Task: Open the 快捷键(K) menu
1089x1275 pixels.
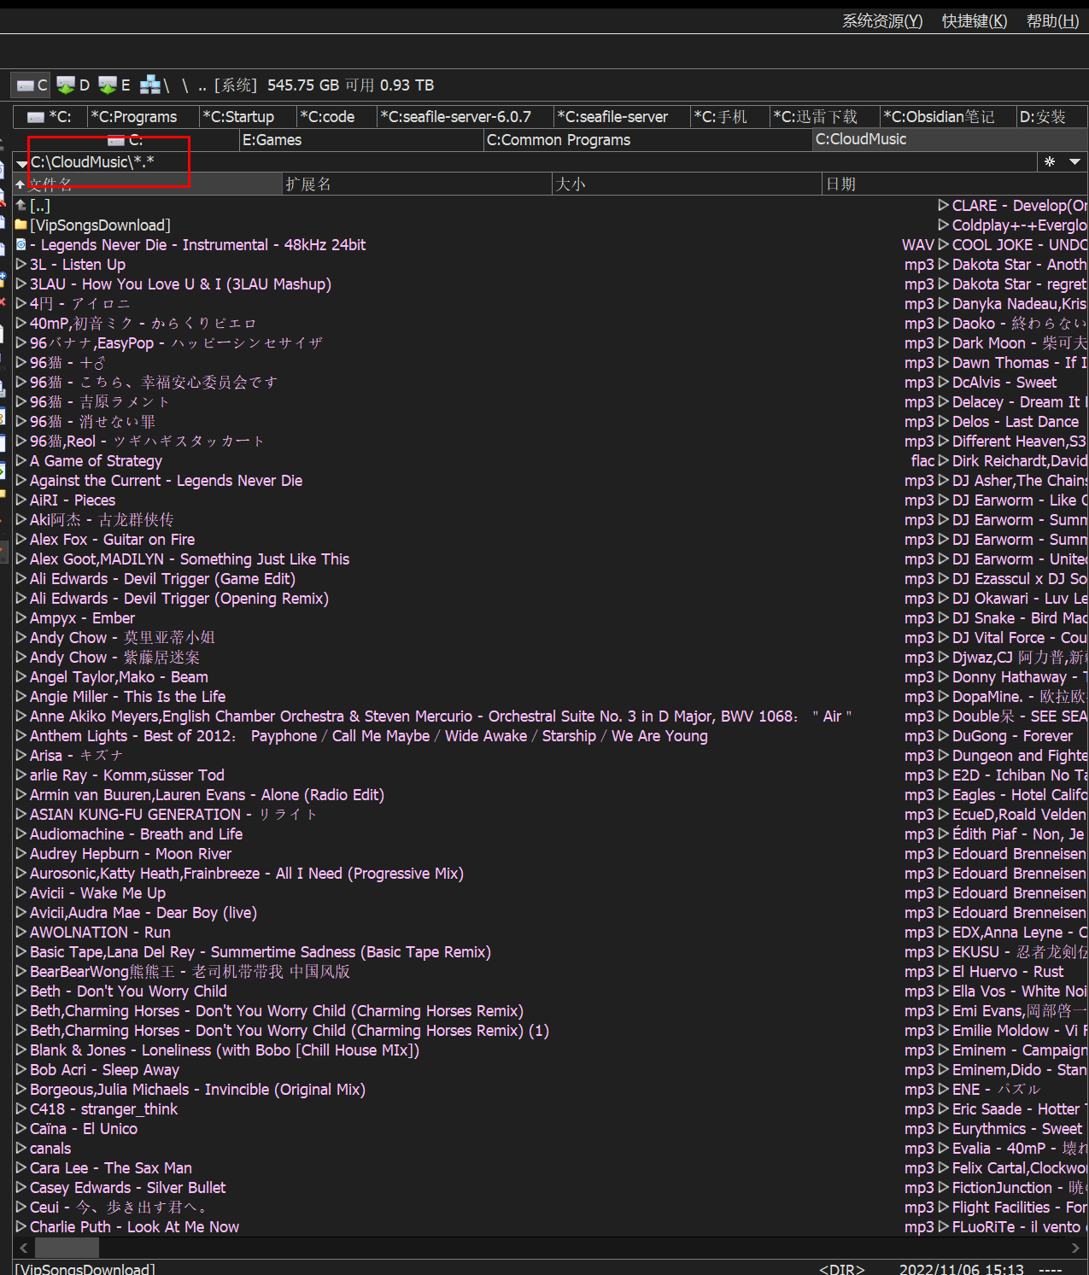Action: [975, 21]
